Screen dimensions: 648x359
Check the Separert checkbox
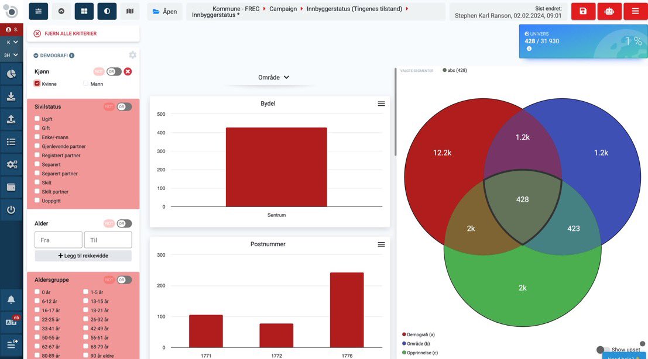coord(37,164)
